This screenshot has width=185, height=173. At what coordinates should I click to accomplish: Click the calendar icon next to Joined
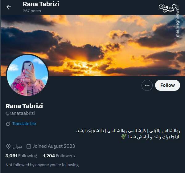pos(29,147)
